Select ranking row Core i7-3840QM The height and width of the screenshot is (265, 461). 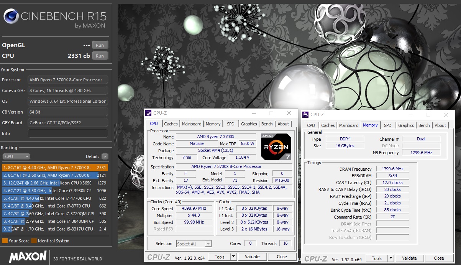pos(55,221)
